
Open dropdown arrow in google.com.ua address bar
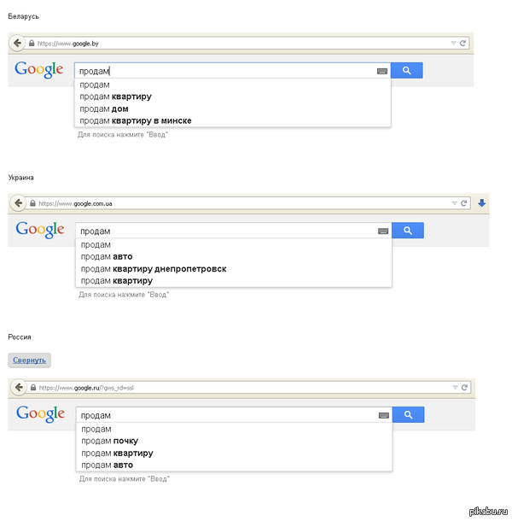point(455,203)
